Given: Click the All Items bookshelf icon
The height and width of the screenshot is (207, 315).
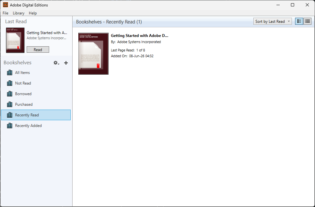Looking at the screenshot, I should (x=10, y=72).
